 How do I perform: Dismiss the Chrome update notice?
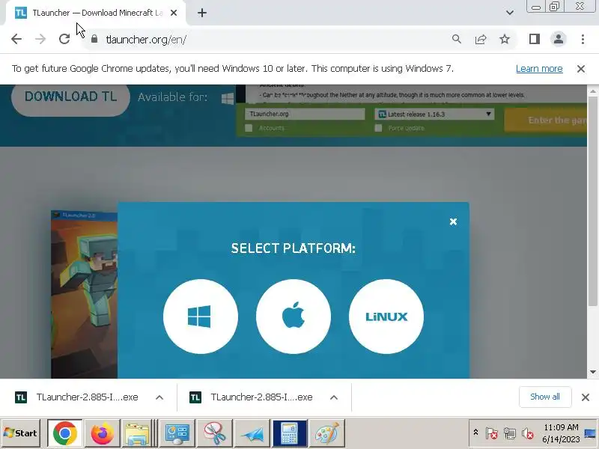(581, 69)
